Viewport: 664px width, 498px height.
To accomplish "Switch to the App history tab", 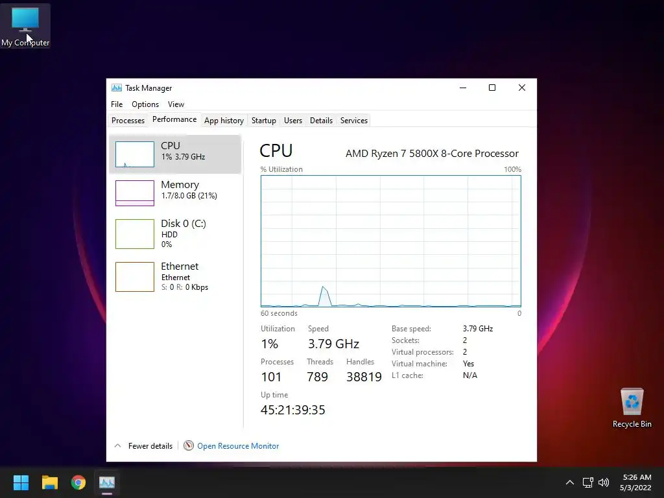I will pos(224,120).
